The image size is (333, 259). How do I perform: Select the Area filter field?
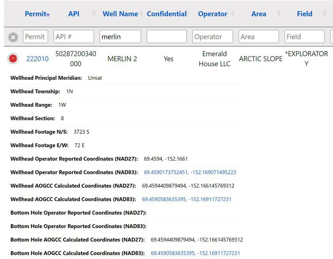(x=259, y=37)
